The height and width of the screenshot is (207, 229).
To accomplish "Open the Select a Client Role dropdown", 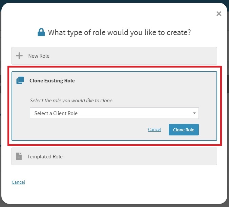I will (x=114, y=113).
